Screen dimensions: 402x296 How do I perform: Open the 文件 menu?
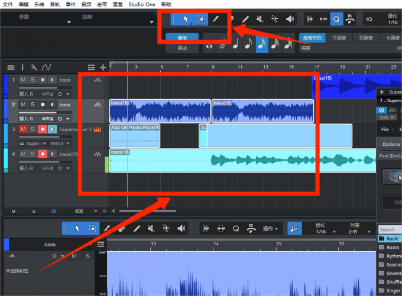coord(8,4)
